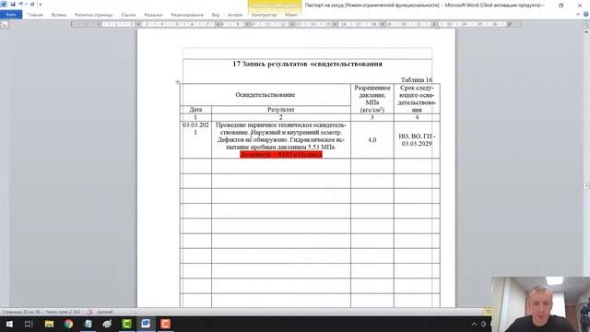The image size is (590, 332).
Task: Open the grey round app on taskbar
Action: pyautogui.click(x=107, y=324)
